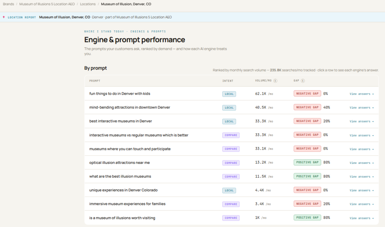The height and width of the screenshot is (227, 385).
Task: Click the info icon beside GAP
Action: 303,81
